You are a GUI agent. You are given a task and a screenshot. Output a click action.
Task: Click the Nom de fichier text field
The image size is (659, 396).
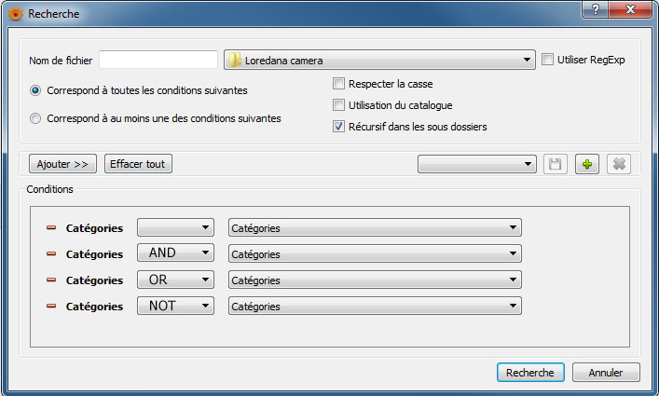coord(158,61)
